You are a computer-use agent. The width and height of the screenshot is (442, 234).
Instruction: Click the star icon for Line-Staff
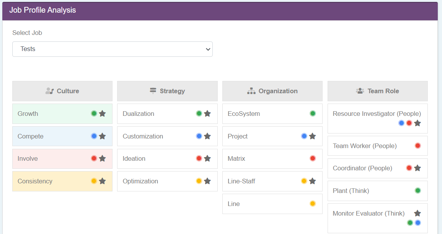[313, 181]
